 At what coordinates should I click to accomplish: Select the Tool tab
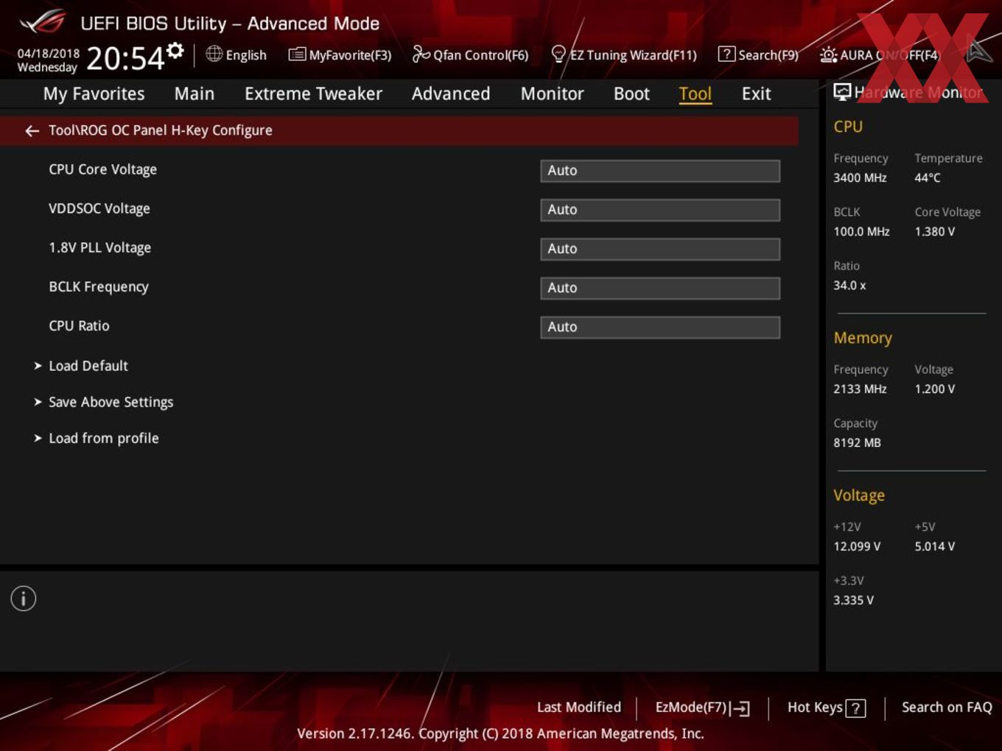[x=695, y=94]
